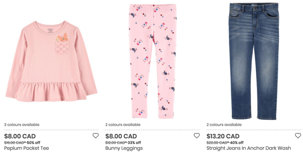303x152 pixels.
Task: Select the 33% off discount label
Action: pyautogui.click(x=134, y=142)
